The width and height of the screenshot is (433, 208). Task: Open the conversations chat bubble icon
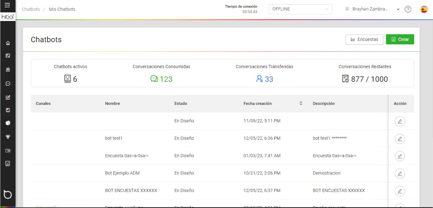coord(8,84)
